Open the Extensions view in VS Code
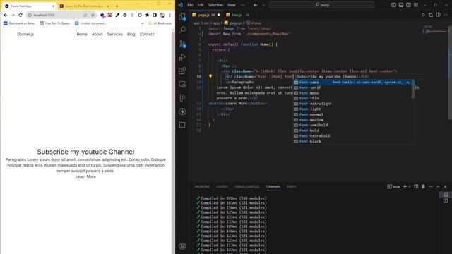452x254 pixels. pos(182,71)
